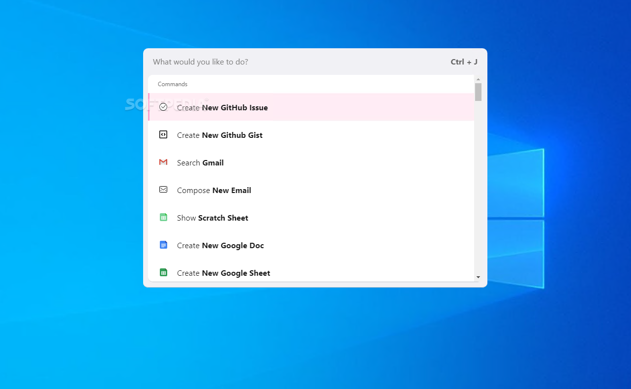The height and width of the screenshot is (389, 631).
Task: Click the GitHub Issue checkmark icon
Action: (163, 107)
